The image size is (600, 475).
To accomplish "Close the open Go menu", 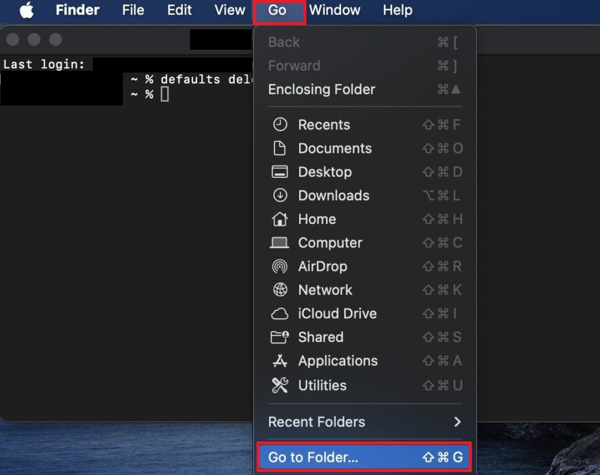I will [277, 10].
